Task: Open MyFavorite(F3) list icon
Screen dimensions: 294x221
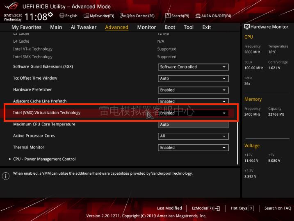Action: [86, 16]
